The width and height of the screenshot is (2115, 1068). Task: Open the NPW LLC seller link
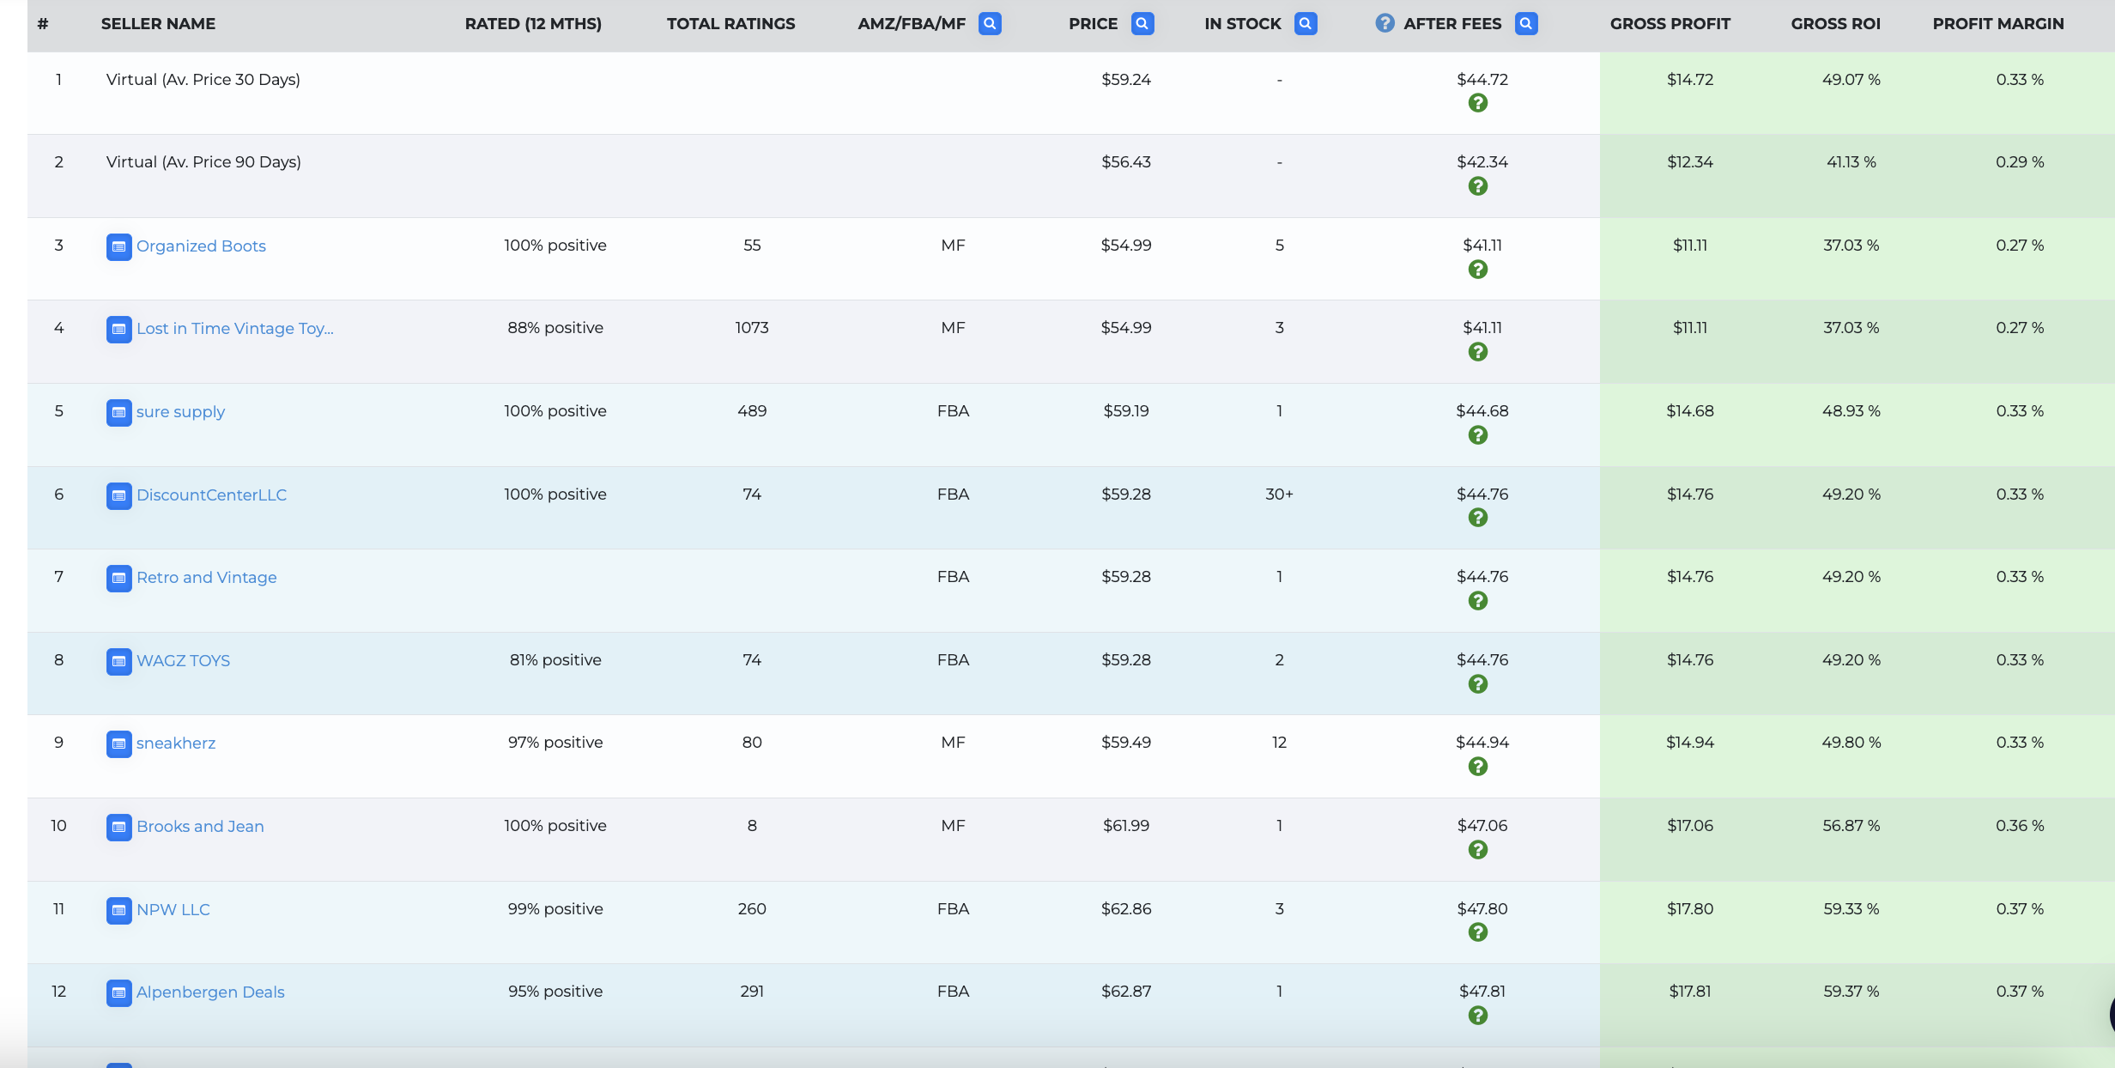(x=173, y=910)
